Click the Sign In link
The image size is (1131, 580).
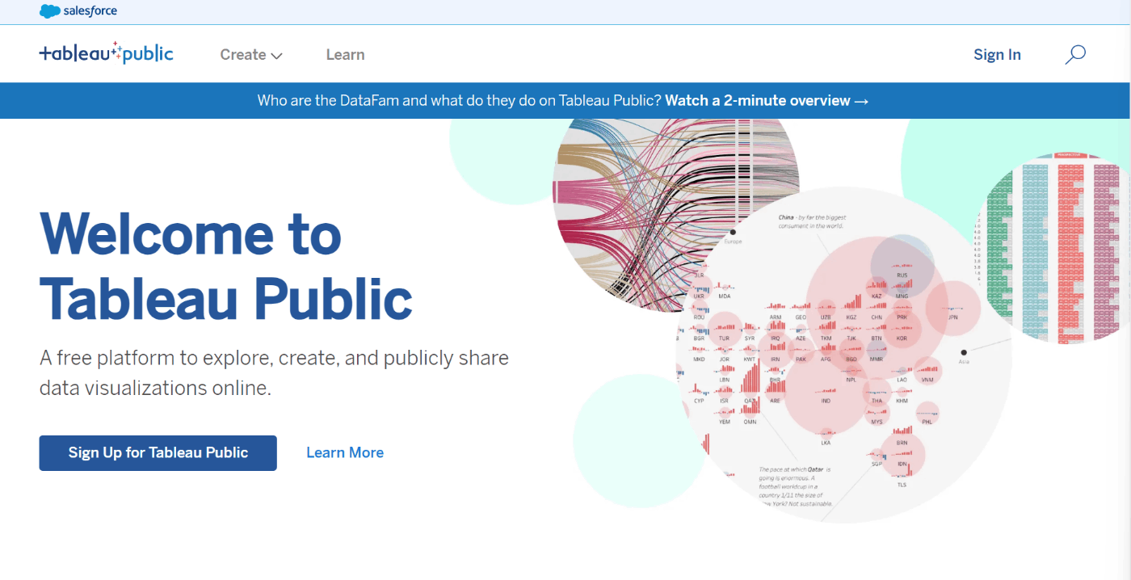point(997,55)
